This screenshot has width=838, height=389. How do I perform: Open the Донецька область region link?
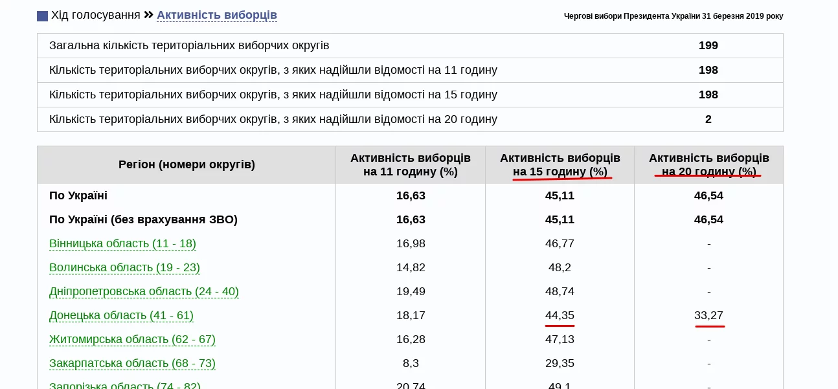121,315
